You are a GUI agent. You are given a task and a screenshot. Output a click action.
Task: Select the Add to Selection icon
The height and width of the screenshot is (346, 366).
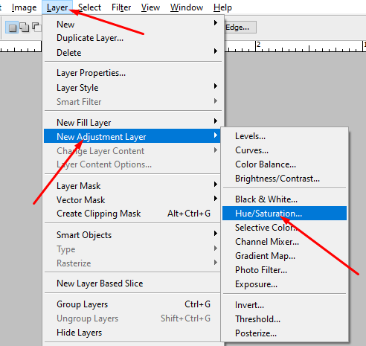tap(25, 27)
